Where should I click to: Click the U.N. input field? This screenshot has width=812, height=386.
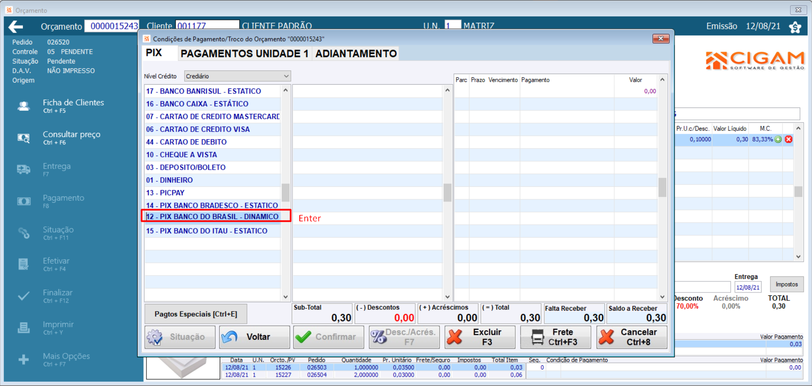coord(453,26)
